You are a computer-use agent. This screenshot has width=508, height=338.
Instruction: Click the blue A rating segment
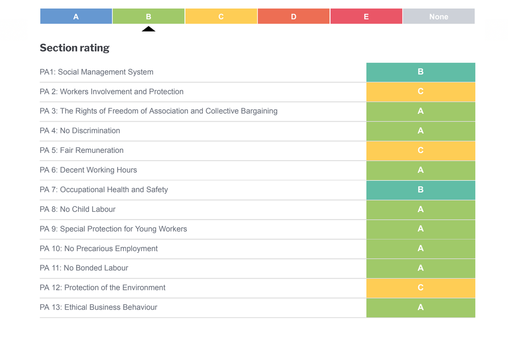76,16
